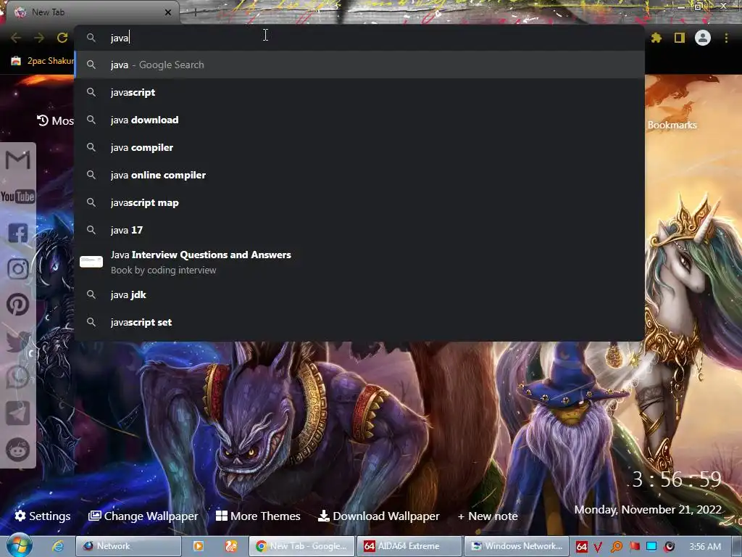Add a New note
This screenshot has width=742, height=557.
488,516
